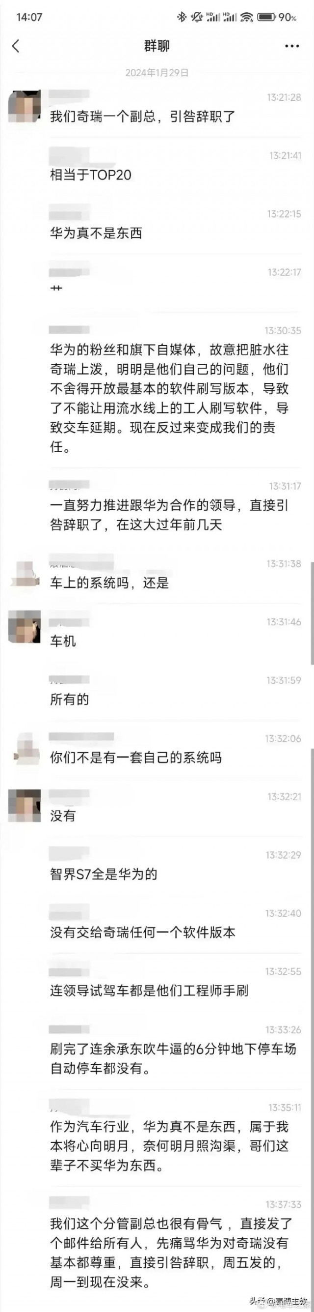This screenshot has width=314, height=1312.
Task: Open the three-dot more options menu
Action: (291, 46)
